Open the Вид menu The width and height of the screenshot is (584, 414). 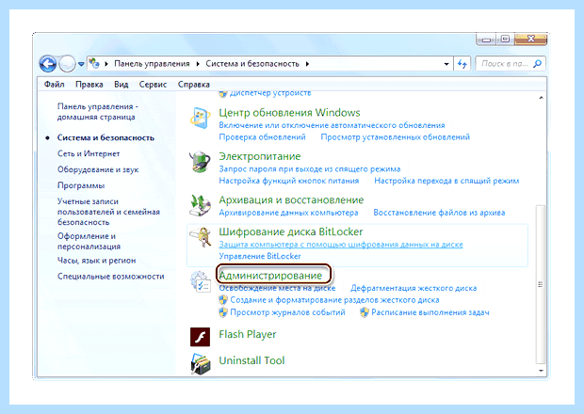pyautogui.click(x=122, y=85)
